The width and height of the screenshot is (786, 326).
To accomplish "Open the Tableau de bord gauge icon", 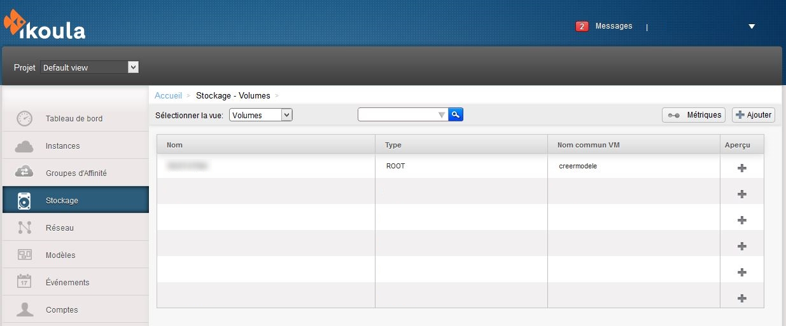I will [x=24, y=118].
